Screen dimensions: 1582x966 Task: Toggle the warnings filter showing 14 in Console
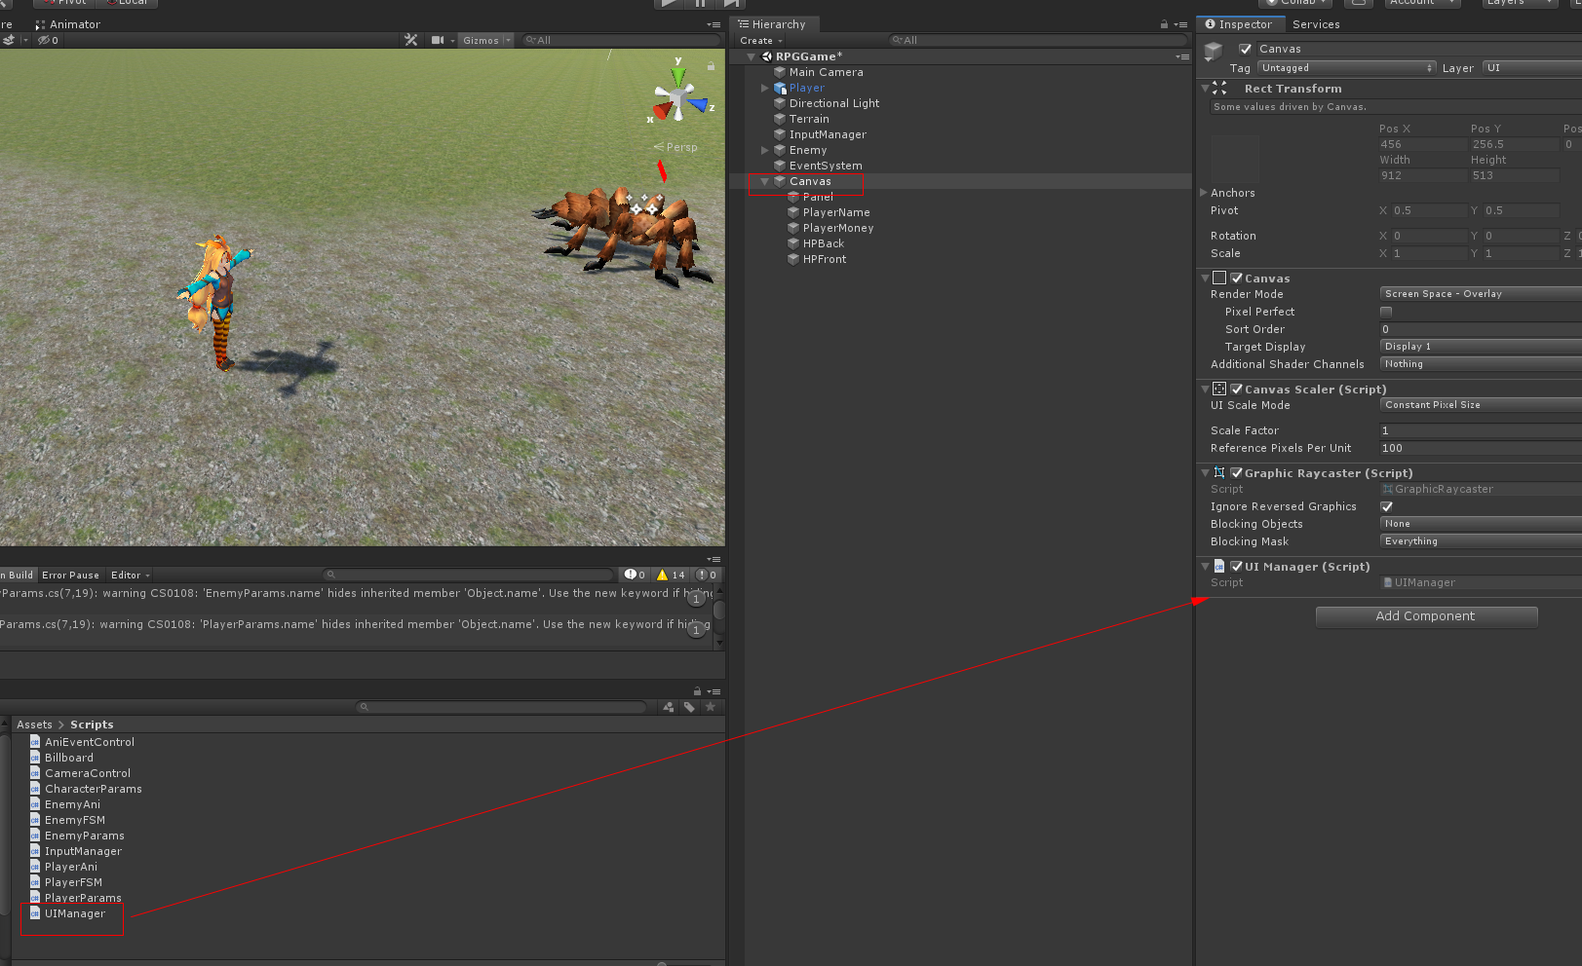tap(671, 575)
